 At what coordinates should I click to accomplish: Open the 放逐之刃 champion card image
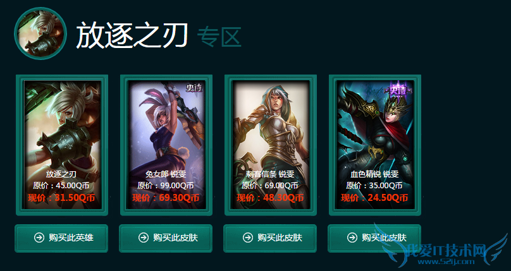(62, 145)
